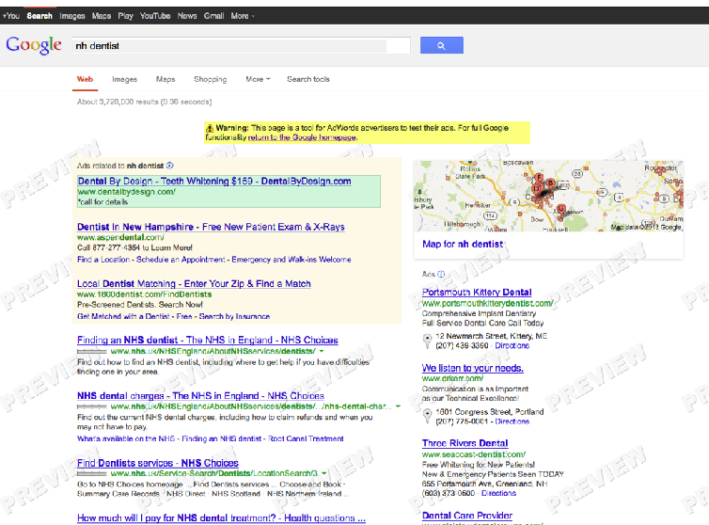Open Portsmouth Kittery Dental ad
This screenshot has width=709, height=525.
point(477,293)
